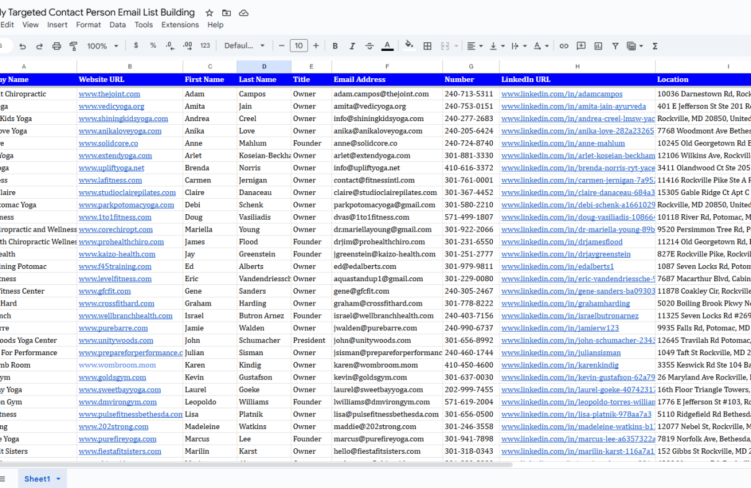
Task: Move the document to a folder
Action: pos(227,12)
